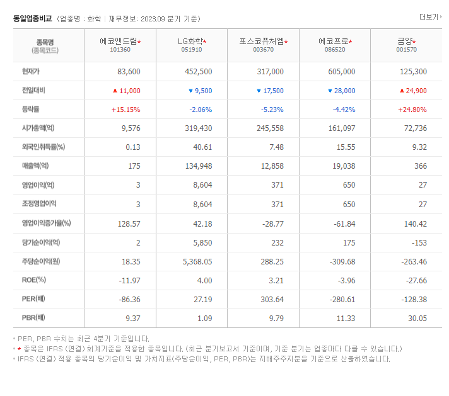The image size is (449, 396).
Task: Select the 영업이익증가율(%) row label
Action: tap(47, 223)
